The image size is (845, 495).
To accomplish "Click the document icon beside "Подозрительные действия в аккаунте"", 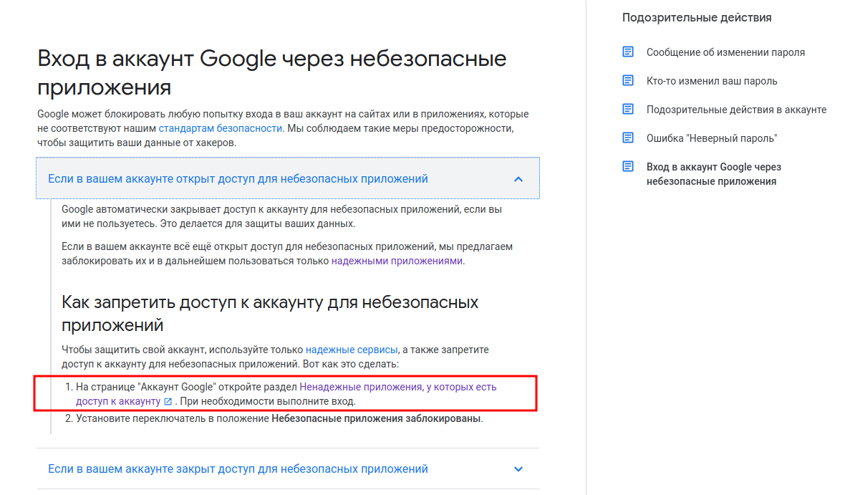I will [x=628, y=110].
